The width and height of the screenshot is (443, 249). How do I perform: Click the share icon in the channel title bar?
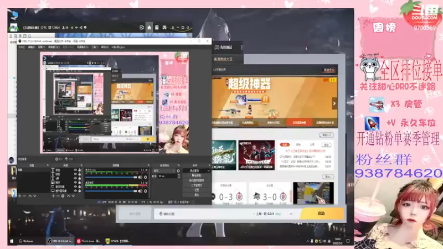coord(81,28)
